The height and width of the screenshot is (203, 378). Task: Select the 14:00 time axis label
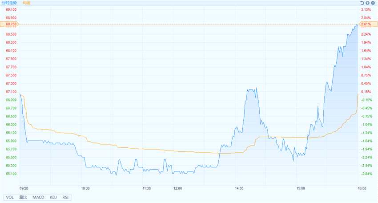point(239,188)
